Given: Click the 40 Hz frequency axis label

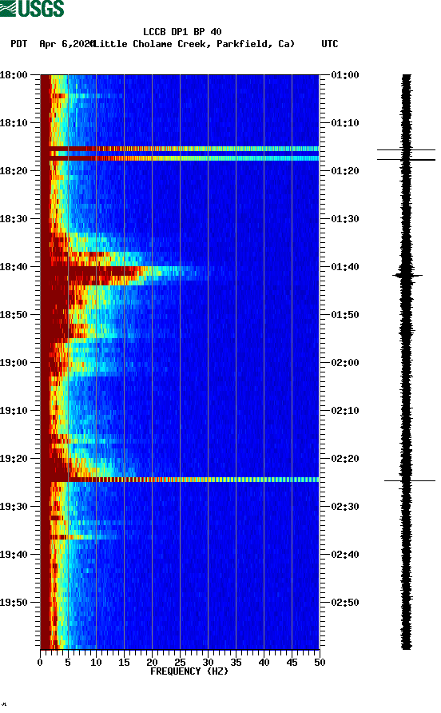Looking at the screenshot, I should pos(264,663).
